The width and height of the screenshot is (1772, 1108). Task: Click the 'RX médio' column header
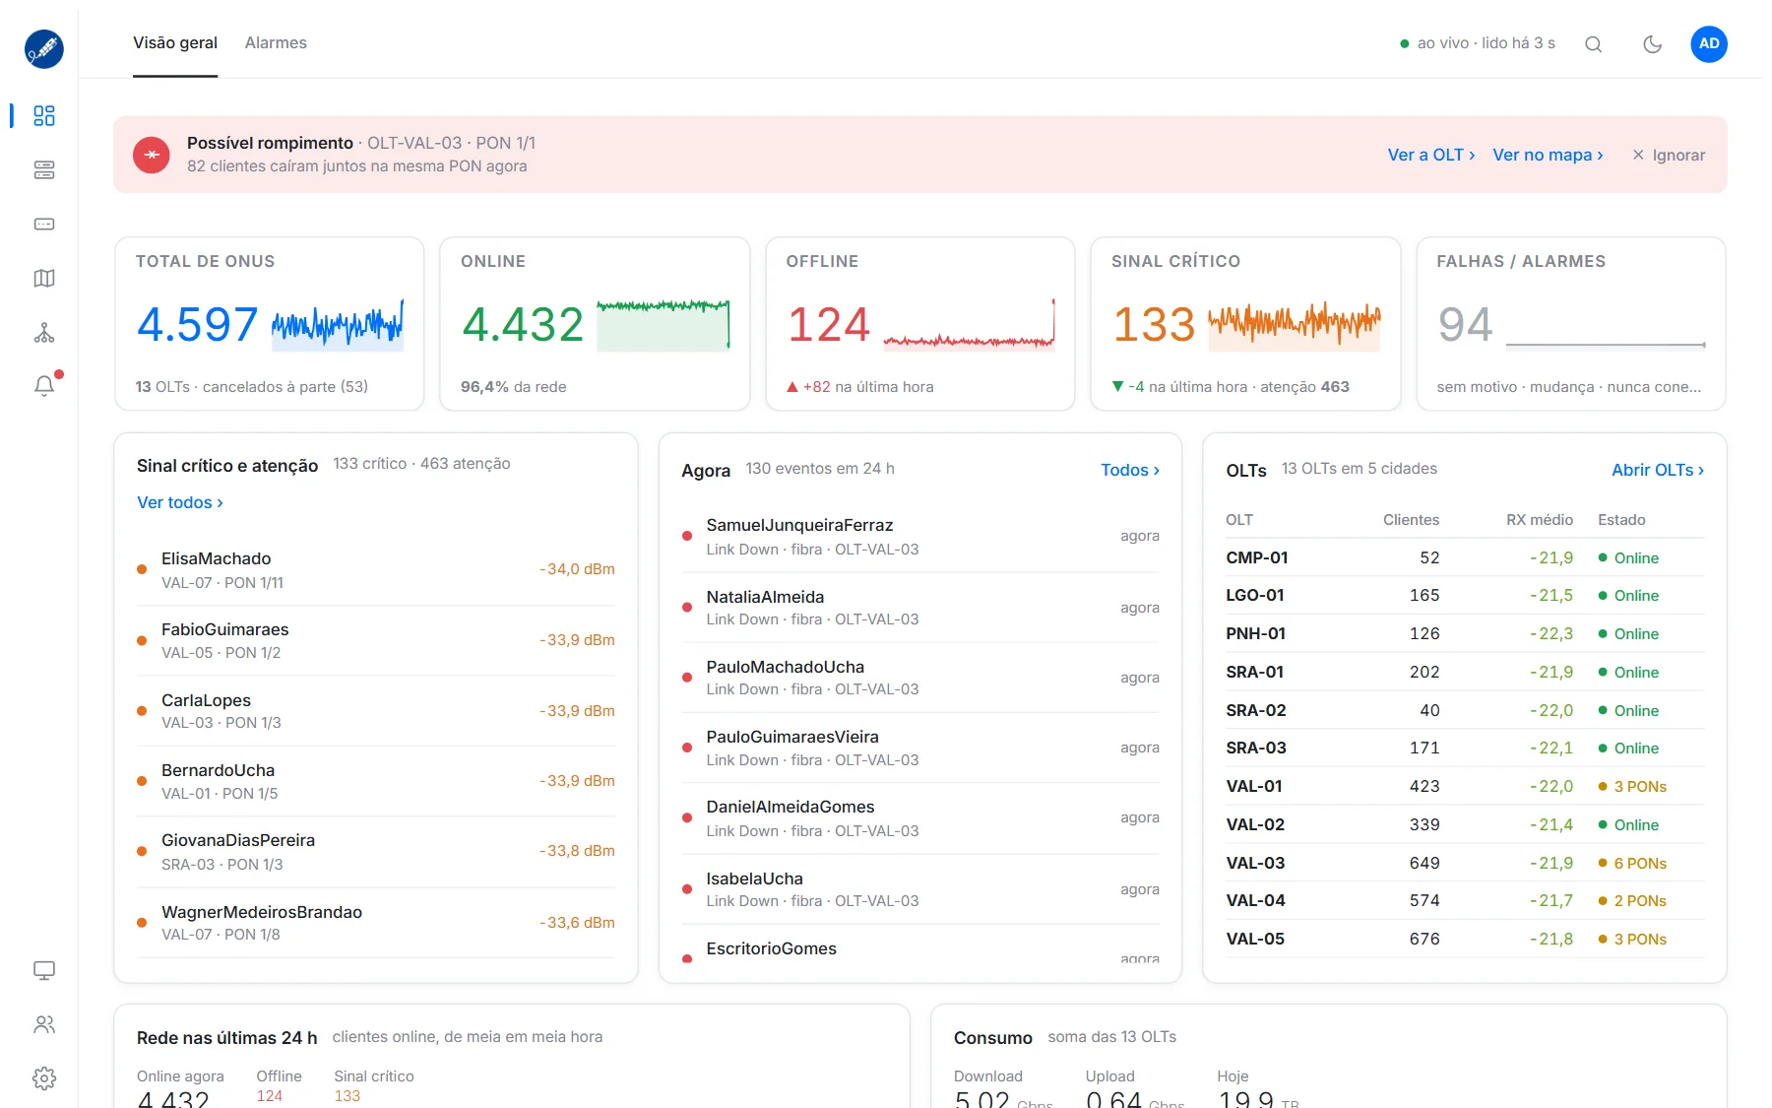click(1540, 519)
